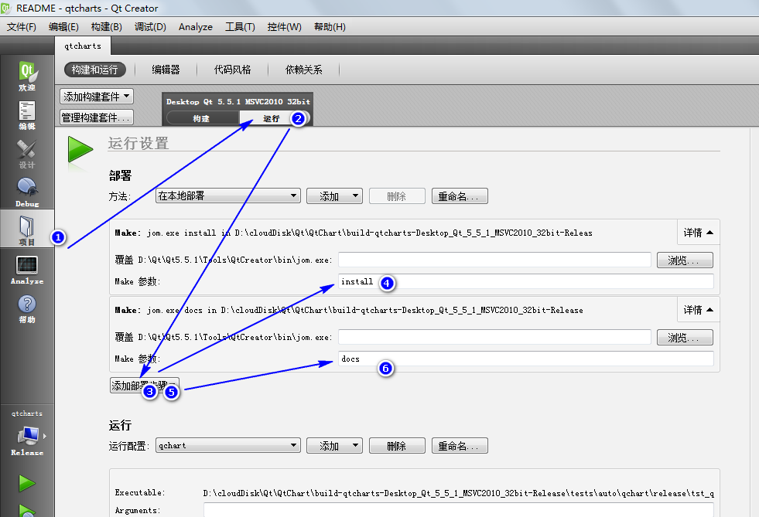
Task: Open the 文件(F) menu
Action: point(22,27)
